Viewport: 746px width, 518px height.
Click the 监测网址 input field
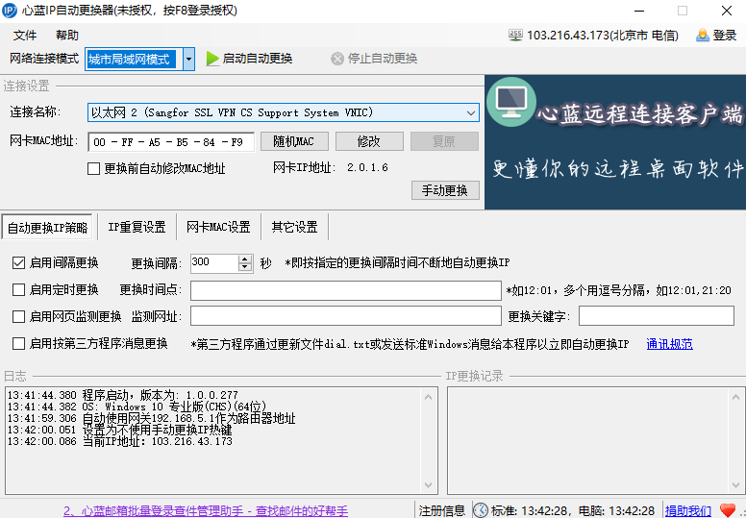click(346, 316)
